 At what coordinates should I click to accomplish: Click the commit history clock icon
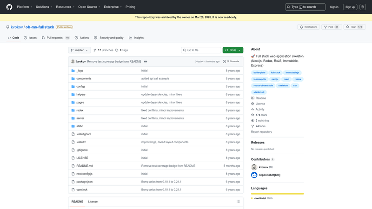[x=224, y=61]
